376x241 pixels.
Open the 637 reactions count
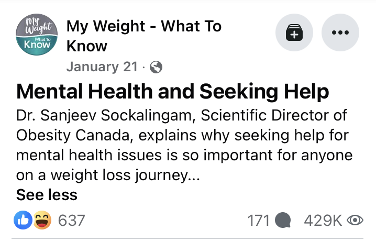pos(71,221)
